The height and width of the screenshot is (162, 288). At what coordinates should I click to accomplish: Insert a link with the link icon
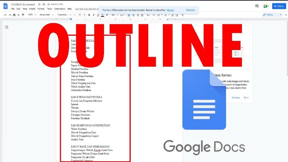coord(113,15)
